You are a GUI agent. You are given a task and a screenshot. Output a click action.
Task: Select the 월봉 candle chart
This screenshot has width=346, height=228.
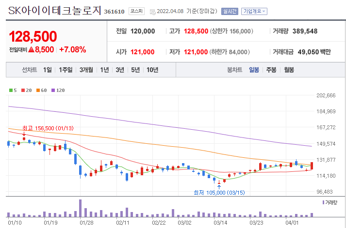tap(289, 70)
